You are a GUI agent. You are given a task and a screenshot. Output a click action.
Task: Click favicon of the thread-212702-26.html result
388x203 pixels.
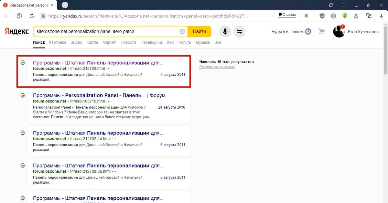(23, 165)
